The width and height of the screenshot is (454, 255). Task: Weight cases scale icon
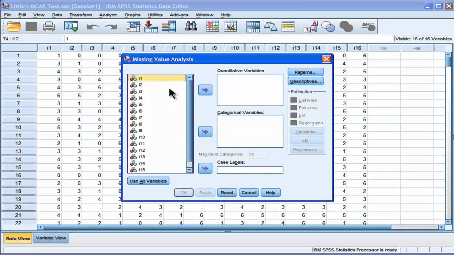tap(271, 27)
